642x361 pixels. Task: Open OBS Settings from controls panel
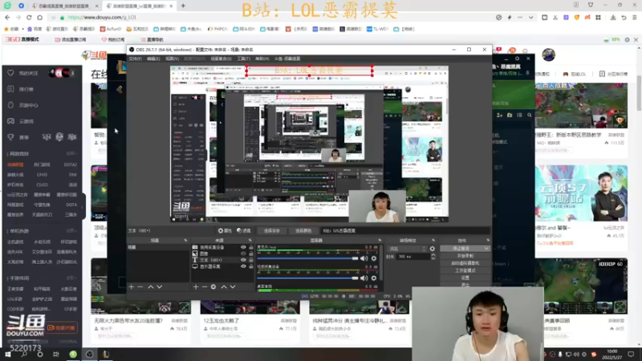465,278
